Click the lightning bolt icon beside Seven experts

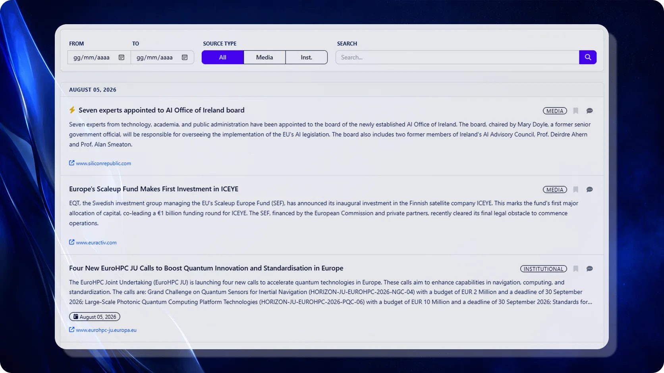point(72,110)
